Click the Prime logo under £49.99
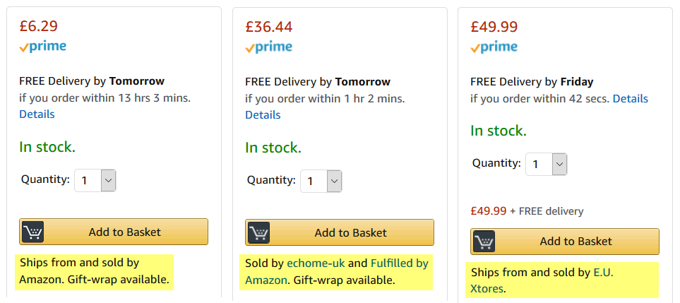 click(x=494, y=47)
